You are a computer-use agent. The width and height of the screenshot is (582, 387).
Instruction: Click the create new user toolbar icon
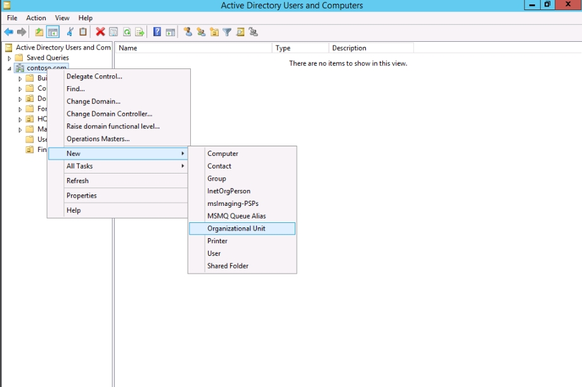pyautogui.click(x=188, y=32)
